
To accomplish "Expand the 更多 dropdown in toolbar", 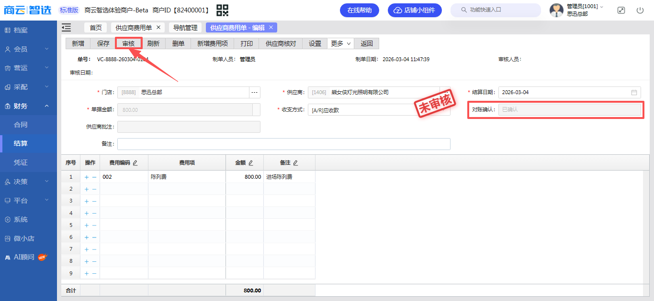I will tap(340, 43).
